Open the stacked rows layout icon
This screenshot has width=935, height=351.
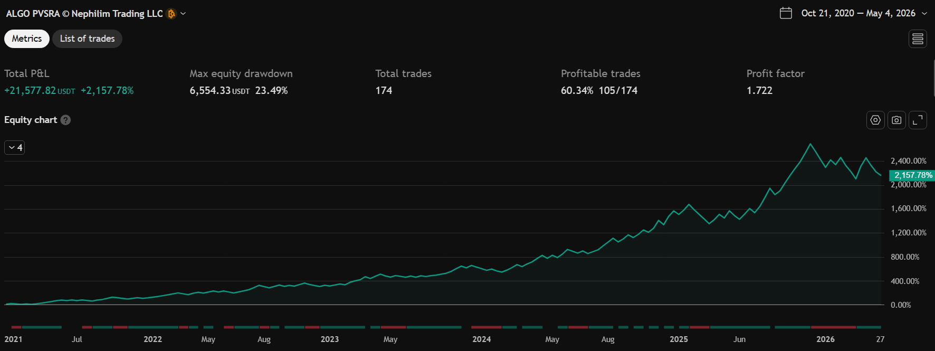(918, 39)
